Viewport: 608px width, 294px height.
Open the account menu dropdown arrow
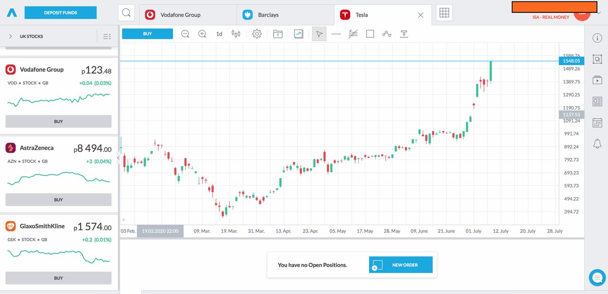pyautogui.click(x=599, y=13)
